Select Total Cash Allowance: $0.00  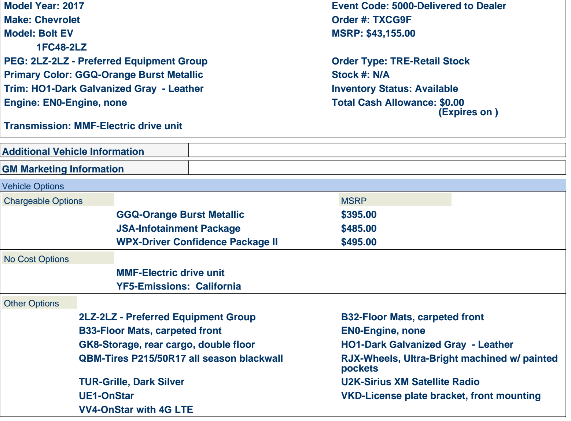click(398, 103)
